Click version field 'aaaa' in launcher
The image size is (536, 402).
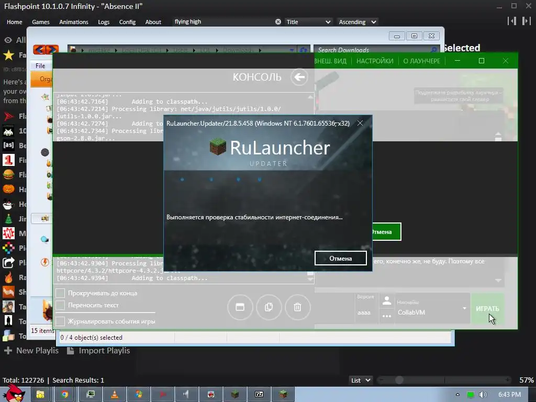365,312
